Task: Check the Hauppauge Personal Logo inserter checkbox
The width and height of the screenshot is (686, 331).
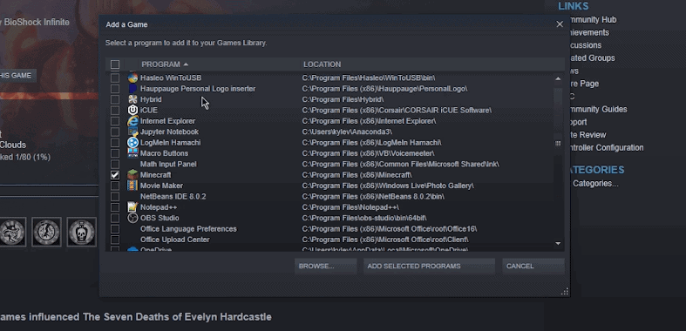Action: (115, 89)
